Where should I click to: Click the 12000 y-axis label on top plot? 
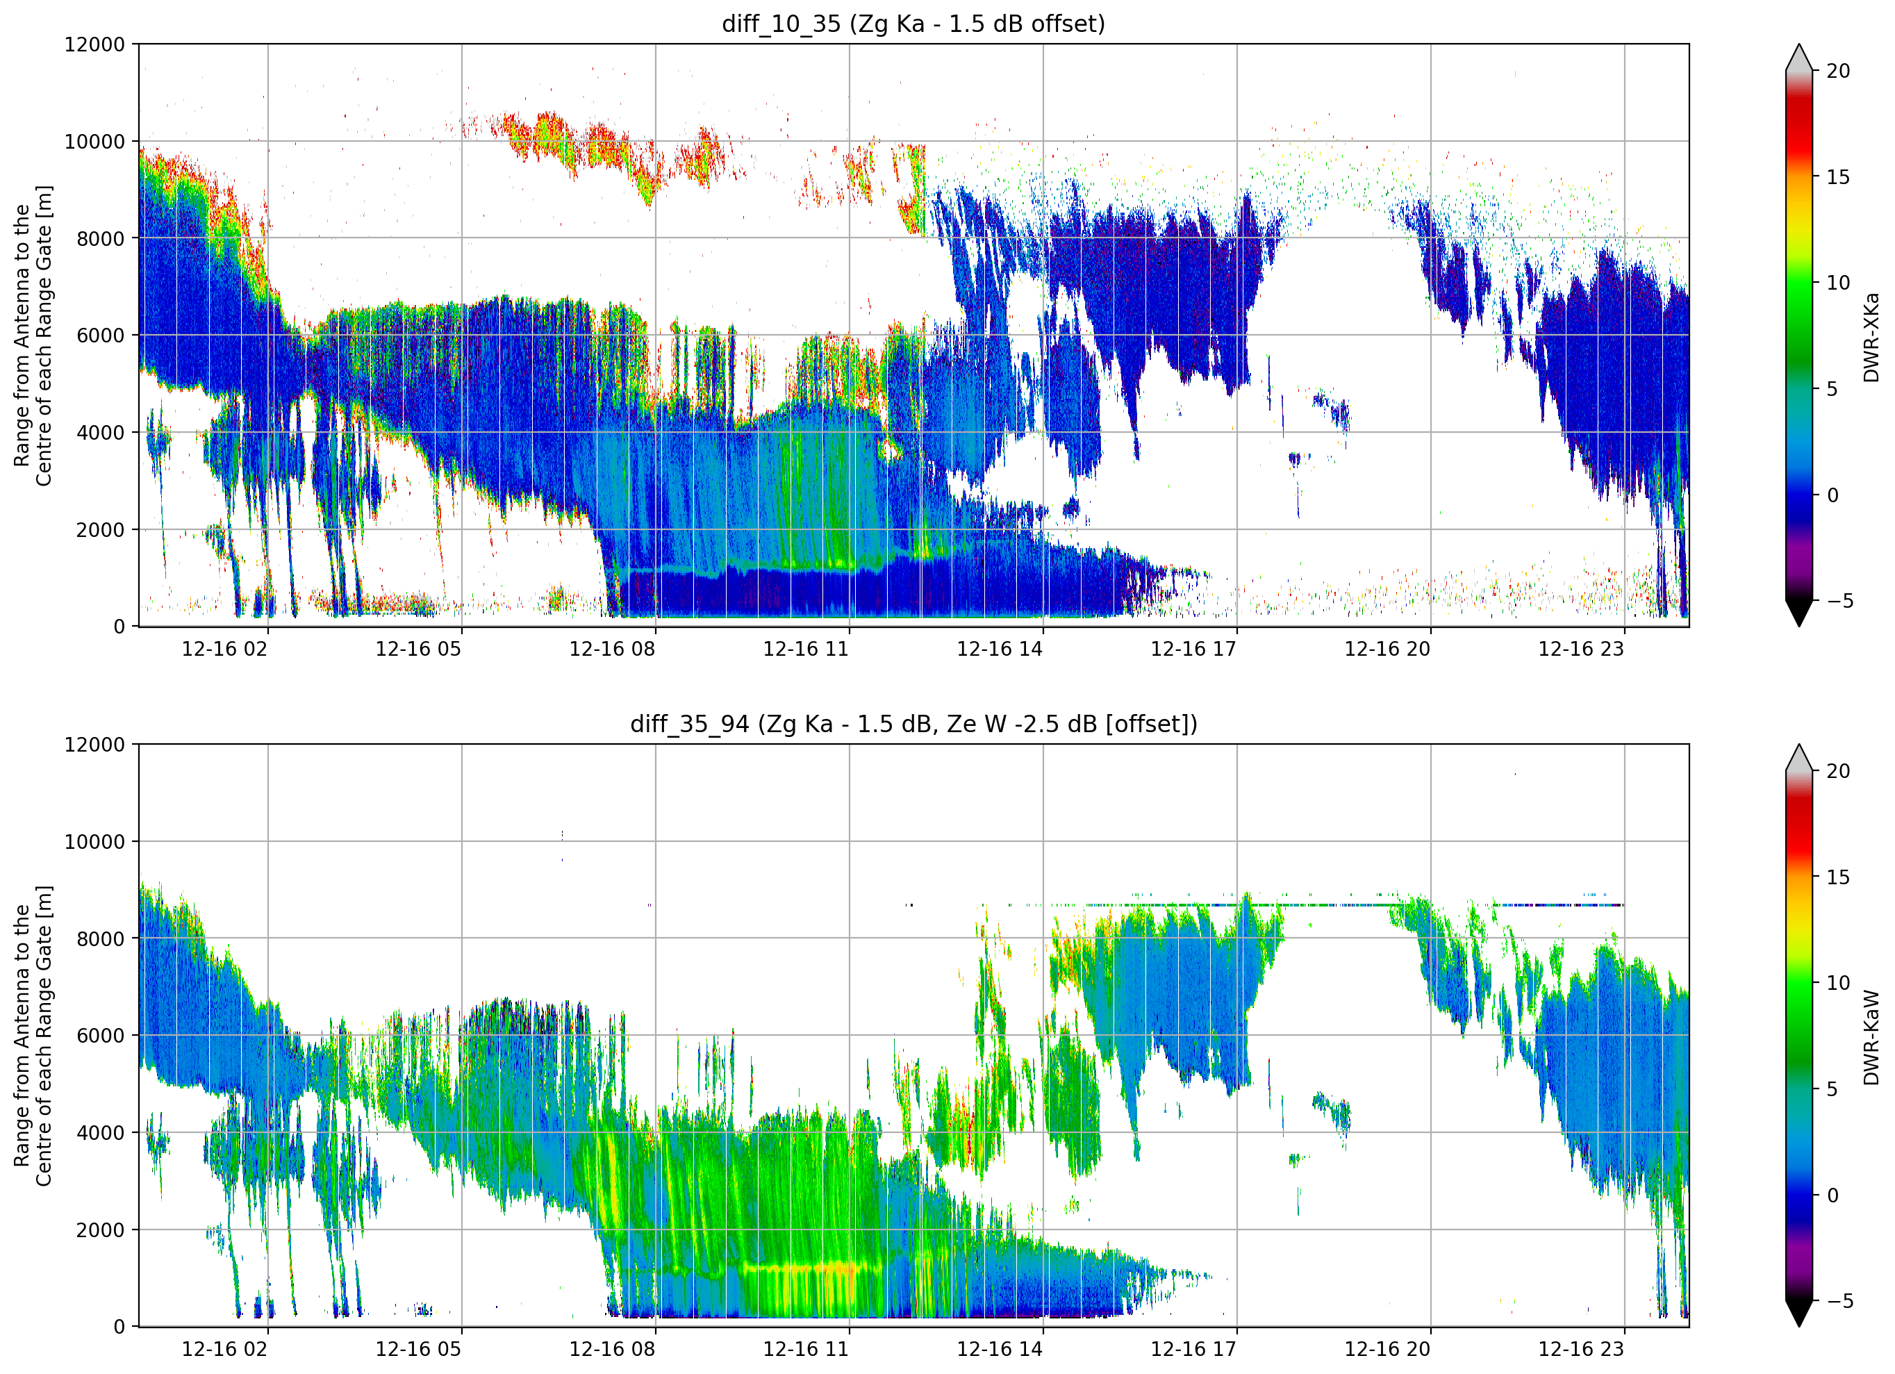pos(94,44)
